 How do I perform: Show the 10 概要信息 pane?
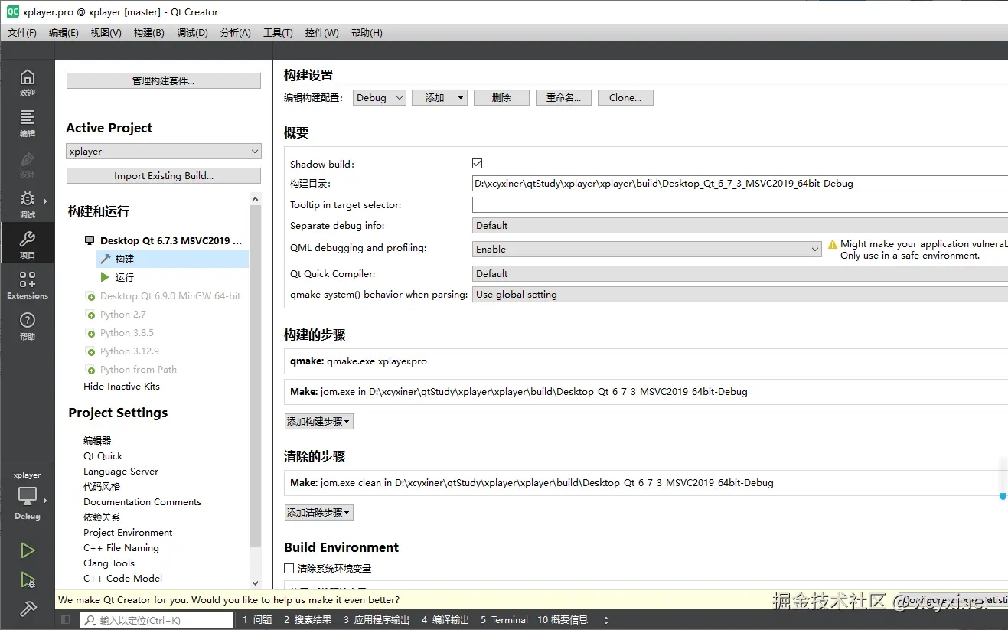(563, 620)
